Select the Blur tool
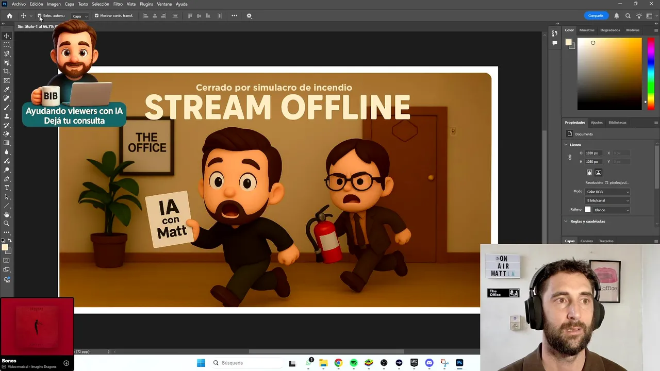Image resolution: width=660 pixels, height=371 pixels. pos(7,152)
